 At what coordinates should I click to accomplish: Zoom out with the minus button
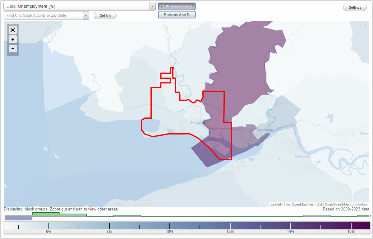(13, 48)
